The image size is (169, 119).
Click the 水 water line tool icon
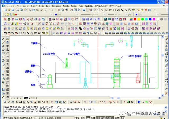(x=8, y=50)
